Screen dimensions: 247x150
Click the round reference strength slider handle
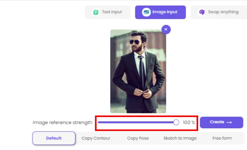(176, 122)
